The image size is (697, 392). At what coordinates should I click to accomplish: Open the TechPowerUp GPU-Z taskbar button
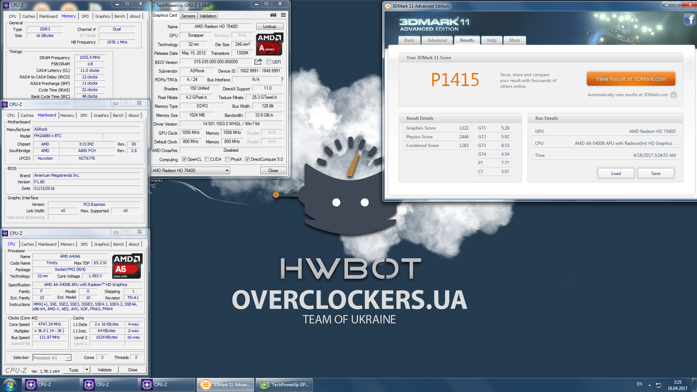[x=284, y=385]
